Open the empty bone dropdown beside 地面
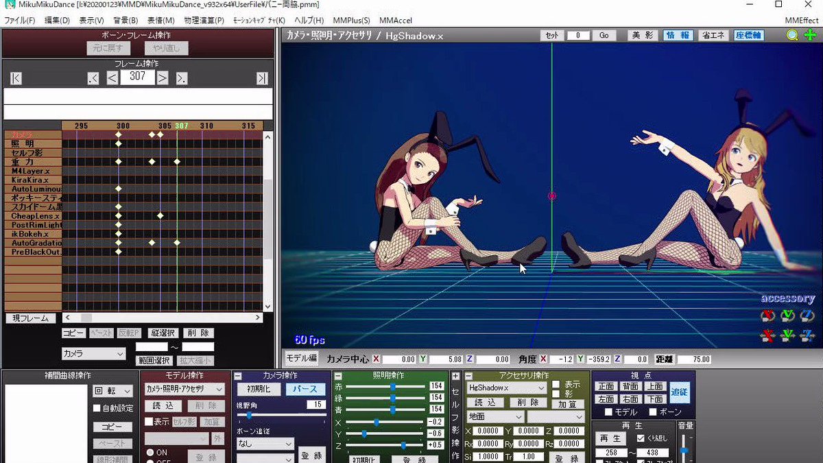The image size is (823, 463). [556, 416]
